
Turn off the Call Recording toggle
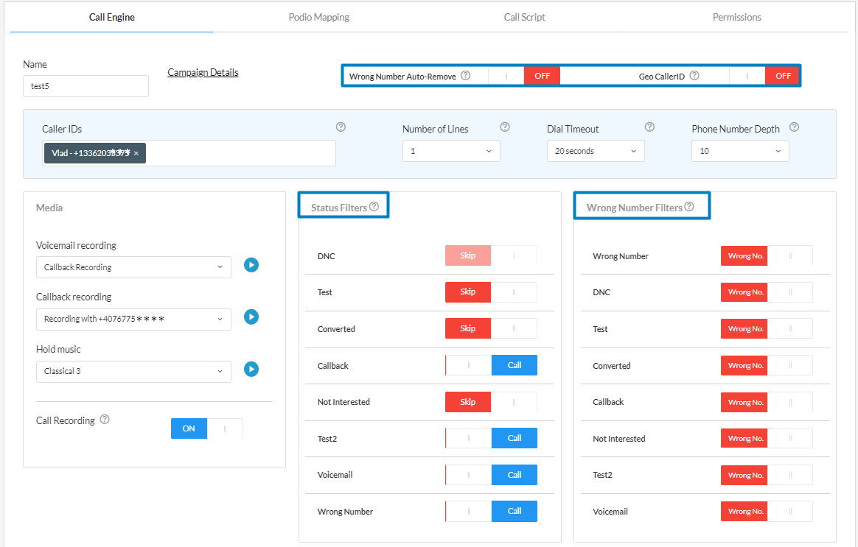tap(206, 428)
